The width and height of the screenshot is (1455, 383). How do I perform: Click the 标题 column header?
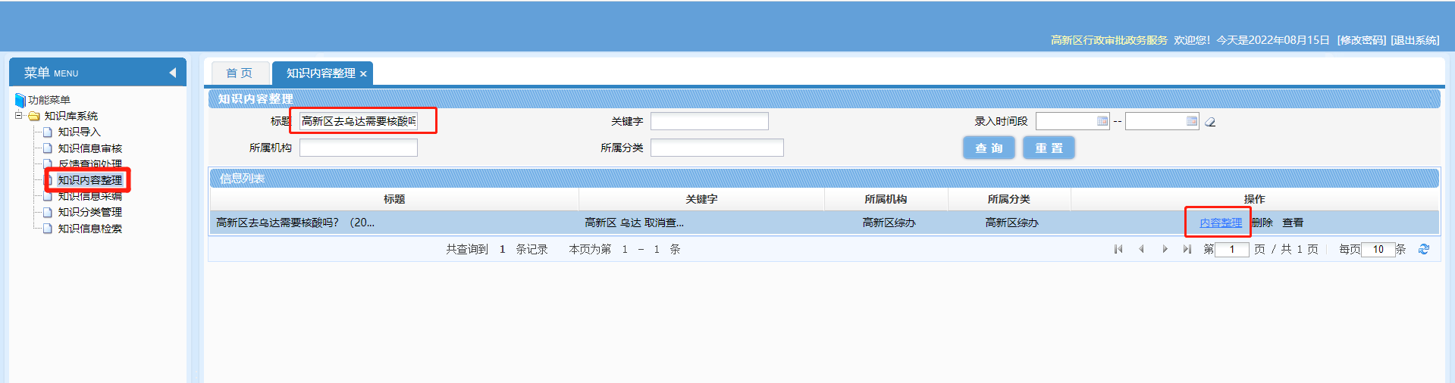[x=394, y=199]
